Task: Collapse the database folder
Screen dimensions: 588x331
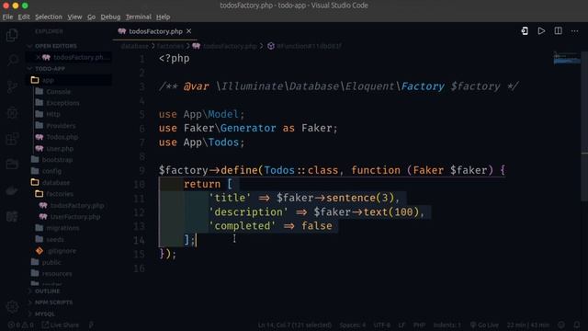Action: coord(55,183)
